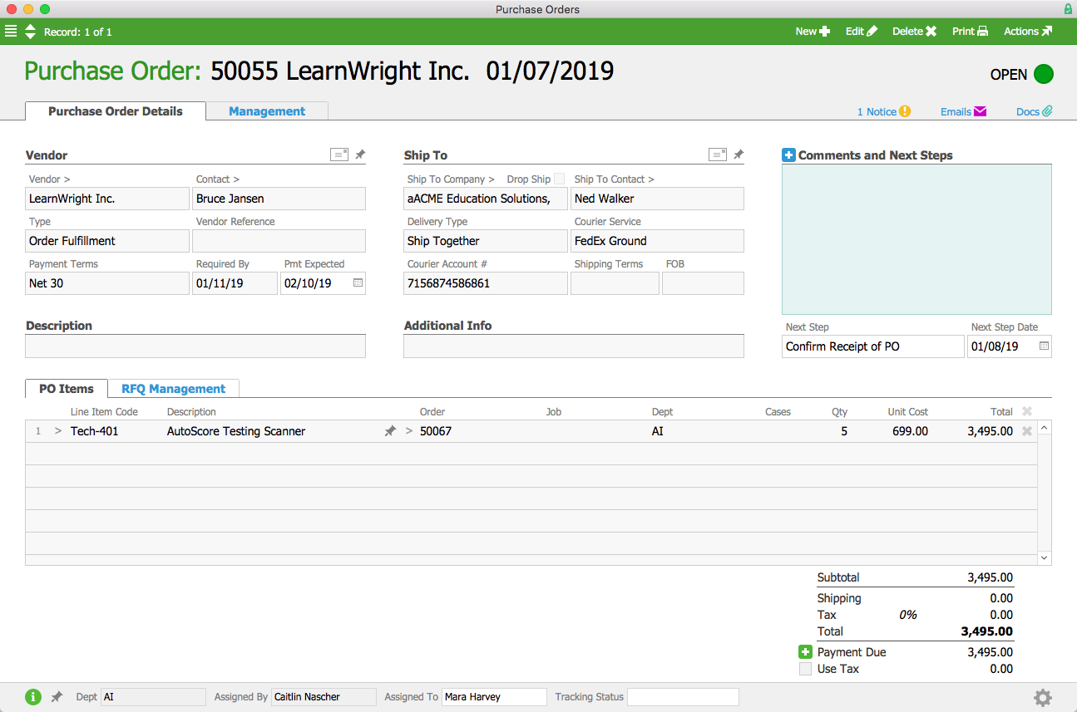Click the Ship To Contact > label
This screenshot has height=712, width=1077.
click(614, 179)
